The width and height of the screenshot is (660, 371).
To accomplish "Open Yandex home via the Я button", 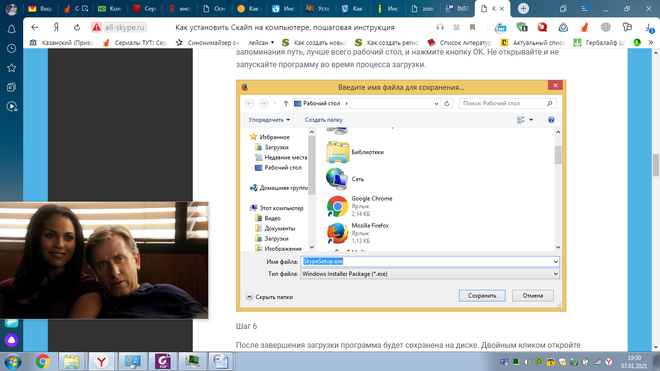I will [x=57, y=27].
